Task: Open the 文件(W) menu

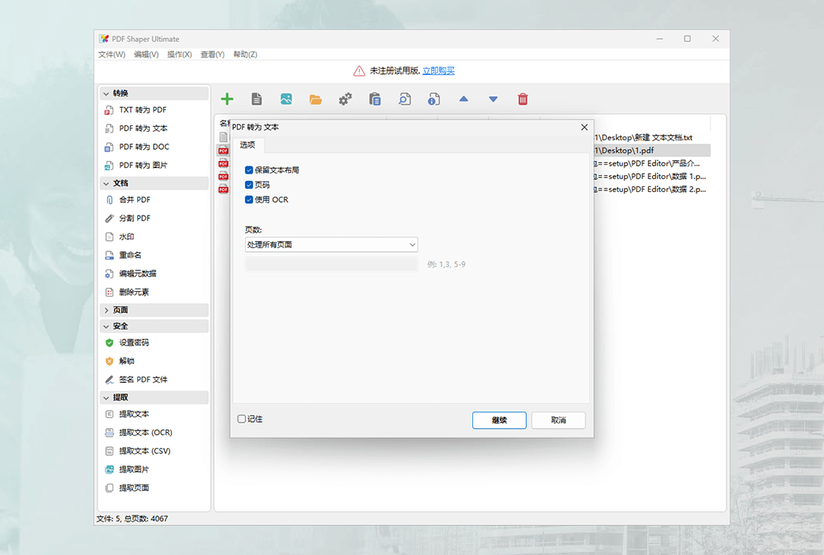Action: [111, 54]
